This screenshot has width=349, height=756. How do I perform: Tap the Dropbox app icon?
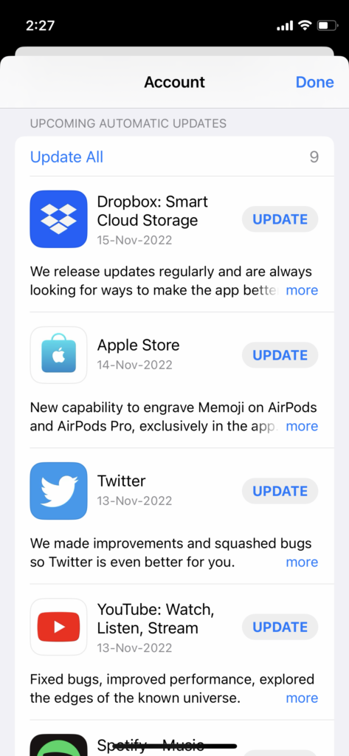(x=58, y=219)
